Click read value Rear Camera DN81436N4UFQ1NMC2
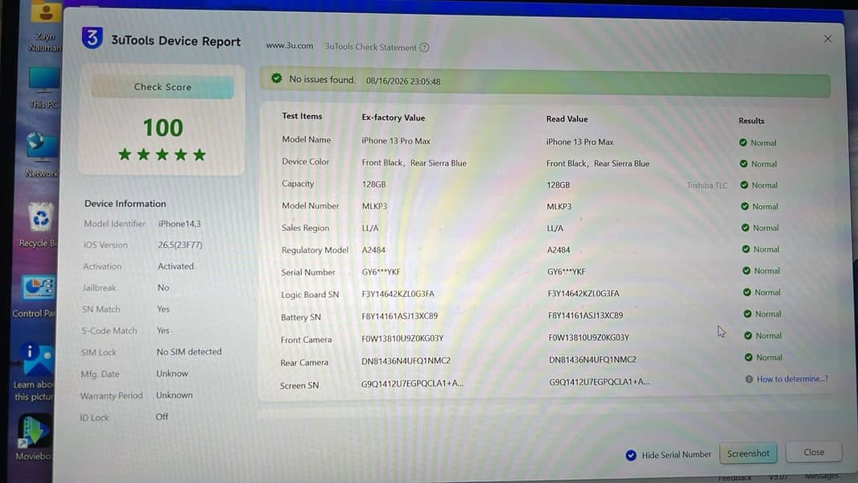The width and height of the screenshot is (858, 483). pos(592,359)
